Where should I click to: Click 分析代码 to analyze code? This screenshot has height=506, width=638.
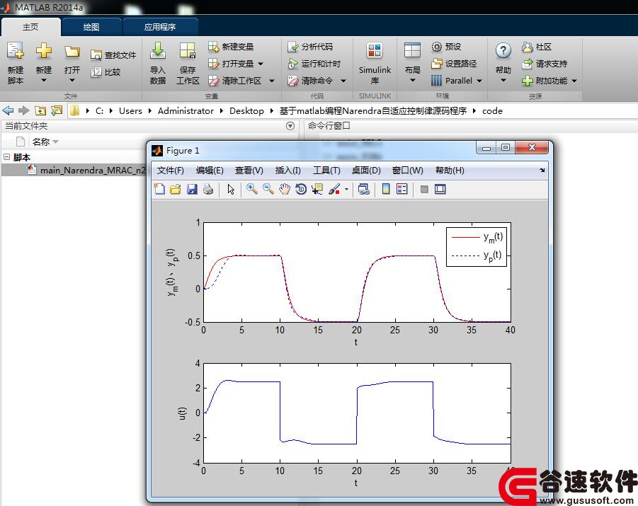[x=310, y=47]
